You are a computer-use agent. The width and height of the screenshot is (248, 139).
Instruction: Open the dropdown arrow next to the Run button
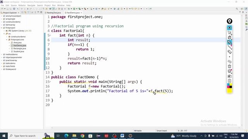pos(76,9)
